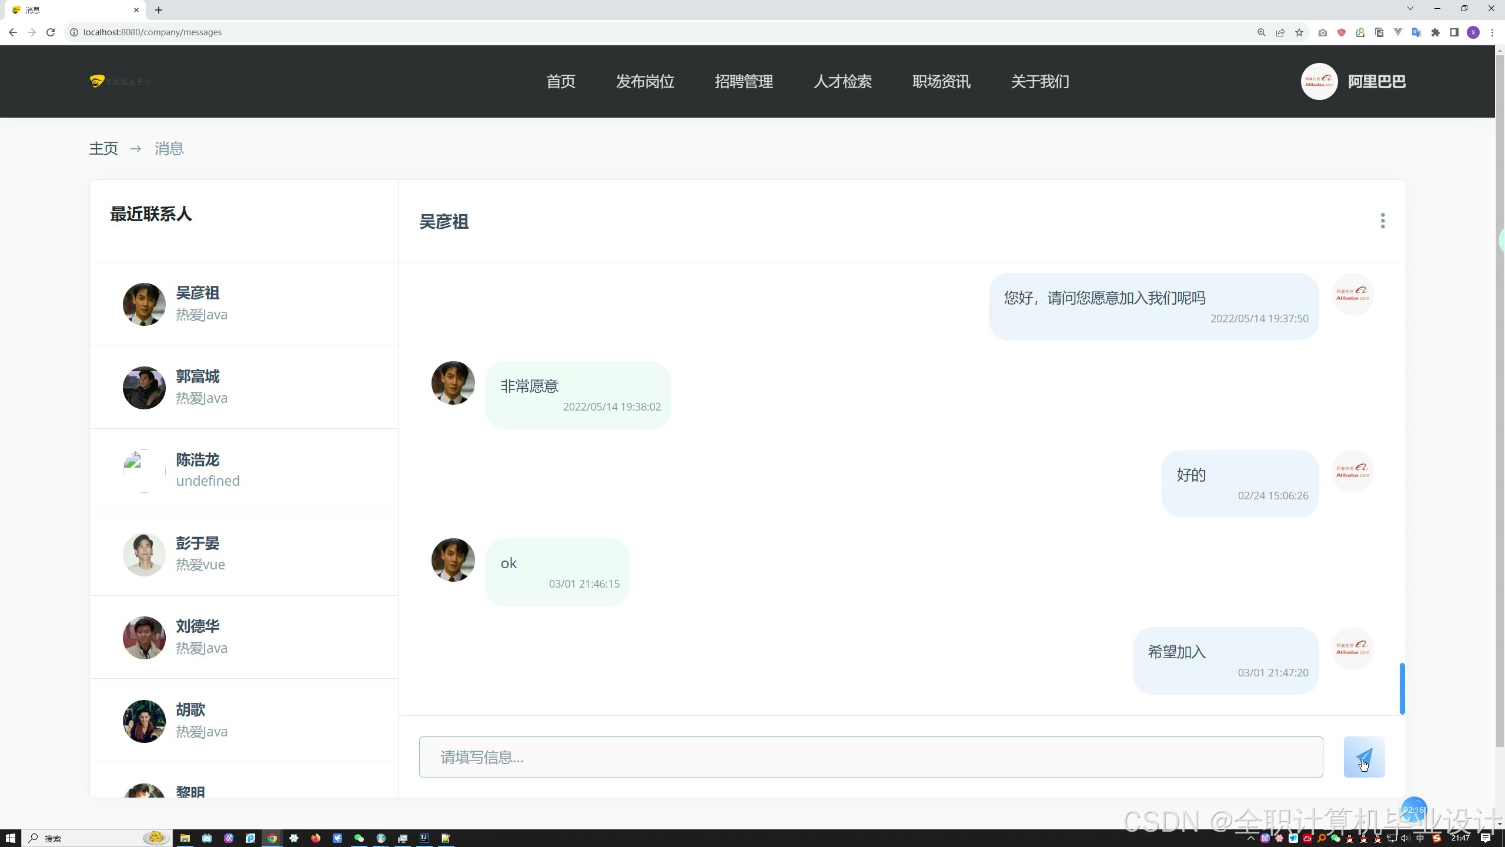Expand the tab search chevron
This screenshot has width=1505, height=847.
pos(1410,8)
